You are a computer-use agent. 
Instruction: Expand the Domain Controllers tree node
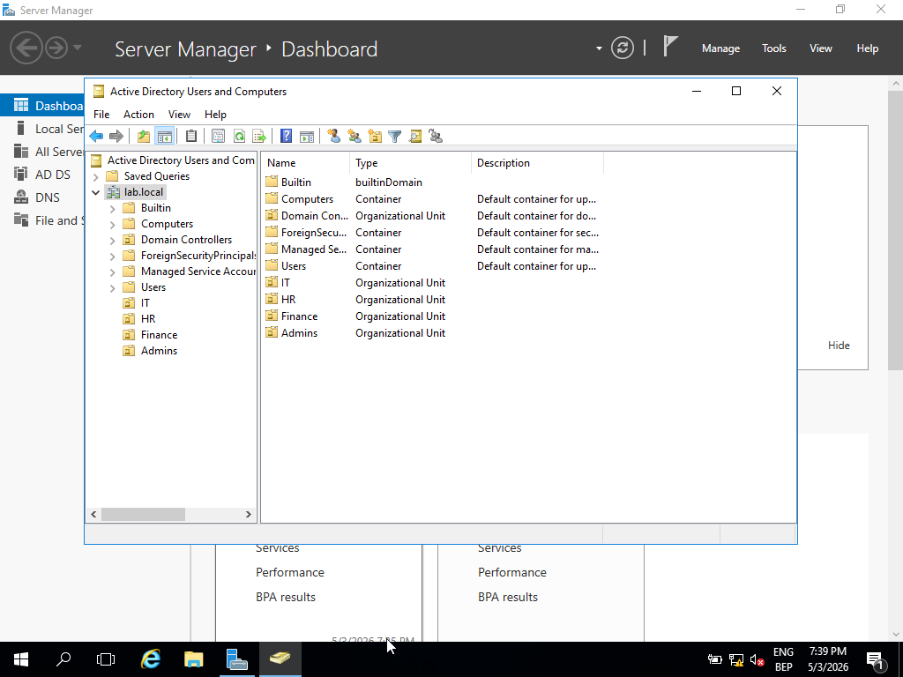click(x=113, y=240)
